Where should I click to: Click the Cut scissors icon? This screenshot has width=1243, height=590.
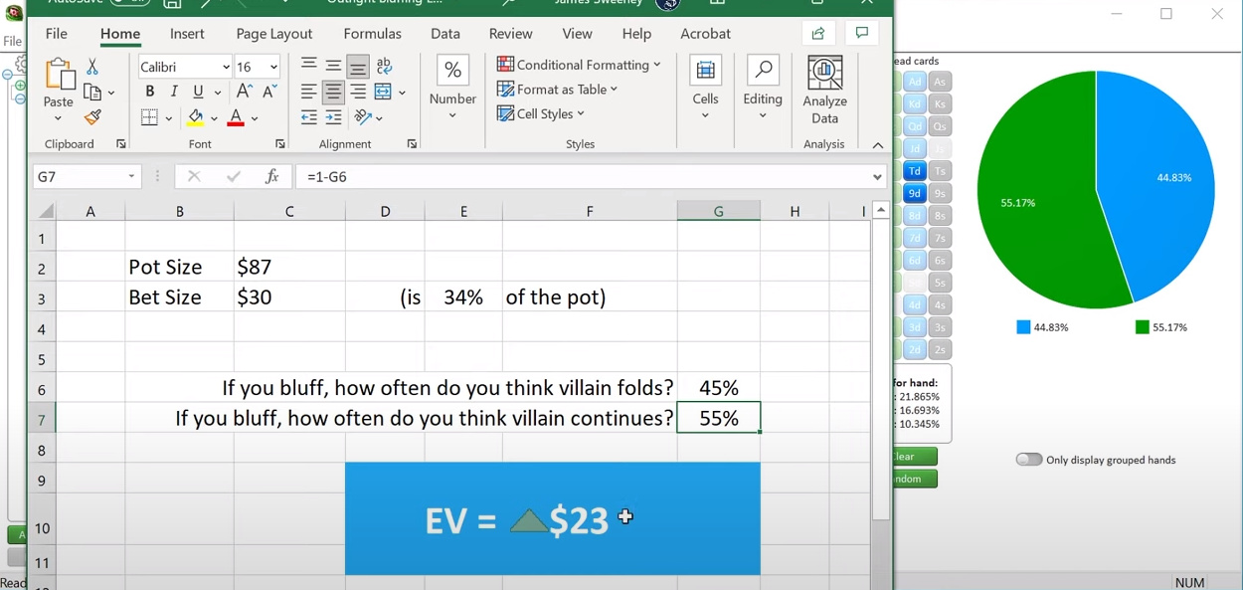(x=92, y=67)
